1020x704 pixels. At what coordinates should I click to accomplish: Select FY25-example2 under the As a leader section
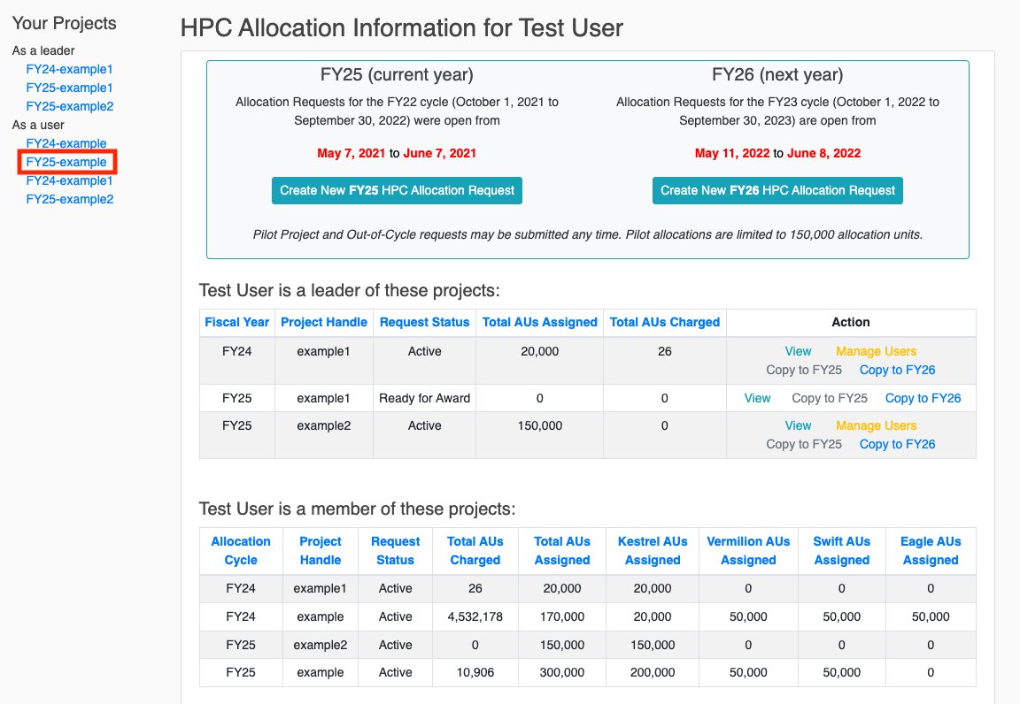[x=69, y=106]
